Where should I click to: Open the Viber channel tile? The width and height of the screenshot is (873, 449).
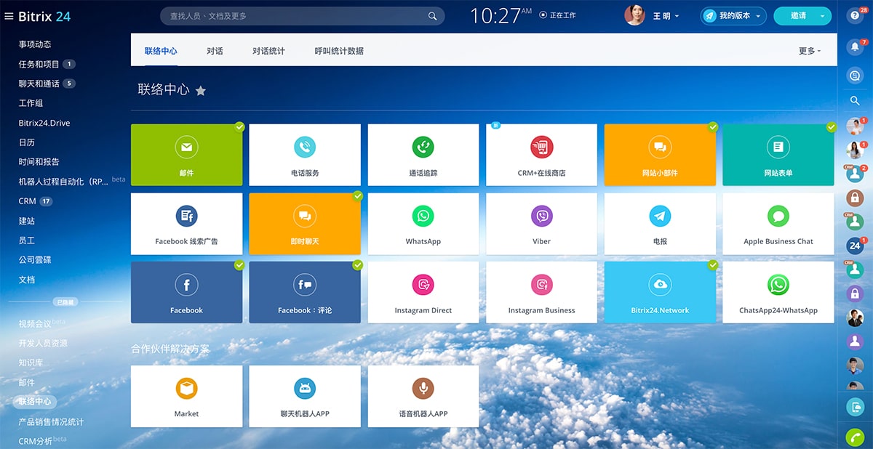[542, 224]
